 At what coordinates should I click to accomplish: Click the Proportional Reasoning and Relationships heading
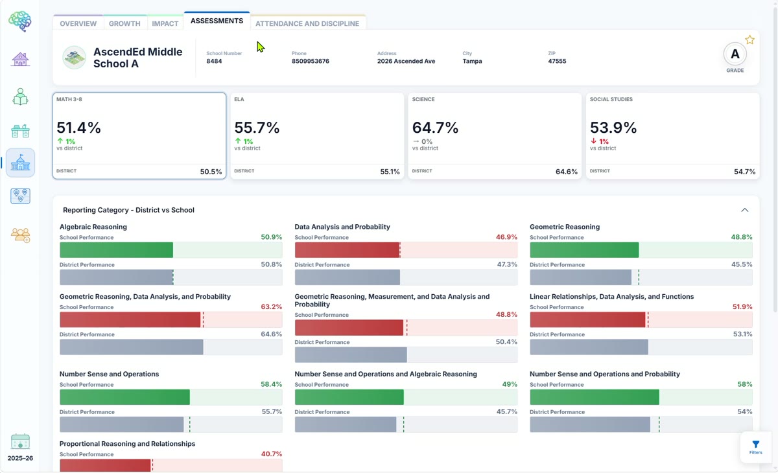point(127,444)
